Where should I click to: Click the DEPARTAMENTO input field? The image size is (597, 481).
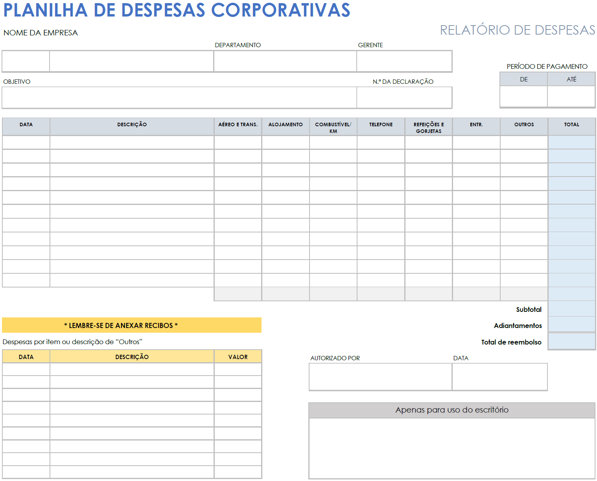[284, 61]
